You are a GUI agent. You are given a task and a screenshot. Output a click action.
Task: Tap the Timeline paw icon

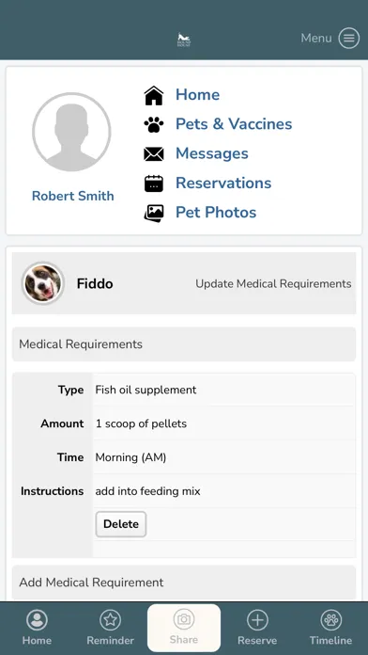click(x=330, y=620)
